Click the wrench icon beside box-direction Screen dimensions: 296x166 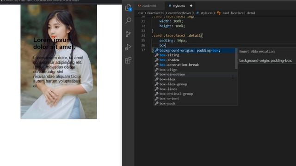coord(156,75)
